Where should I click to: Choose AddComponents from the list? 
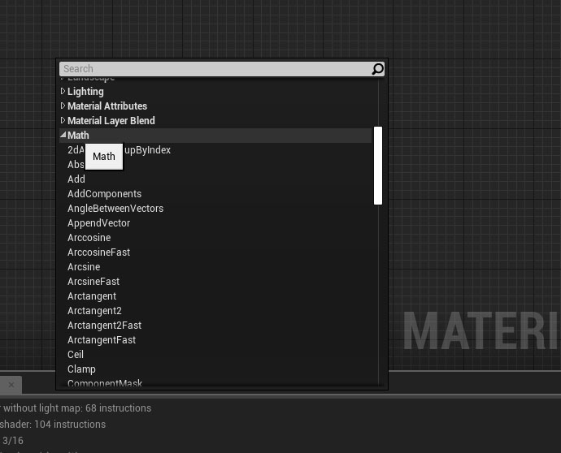104,194
